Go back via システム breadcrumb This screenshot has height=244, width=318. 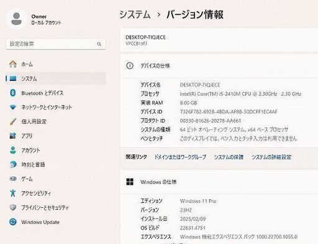[135, 14]
